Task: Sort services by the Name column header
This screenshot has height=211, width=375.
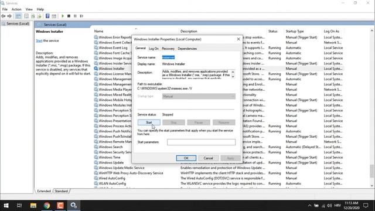Action: pos(98,31)
